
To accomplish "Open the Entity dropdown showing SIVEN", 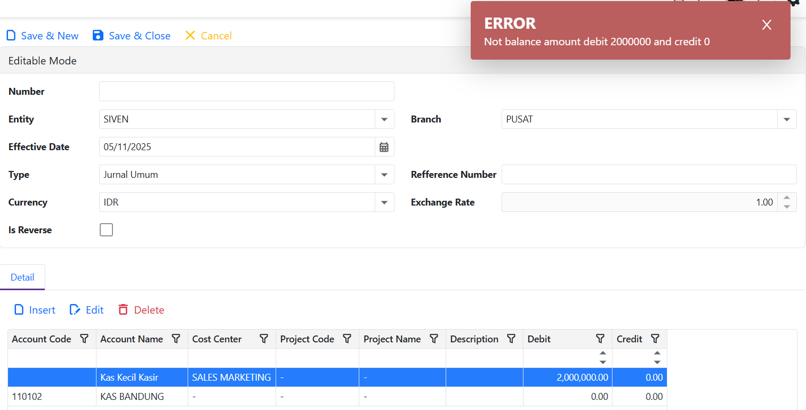I will [x=384, y=119].
